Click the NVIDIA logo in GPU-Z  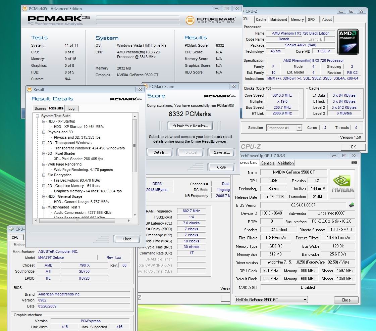point(342,184)
